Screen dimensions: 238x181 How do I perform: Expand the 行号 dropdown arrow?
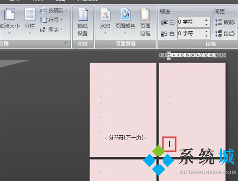click(61, 20)
